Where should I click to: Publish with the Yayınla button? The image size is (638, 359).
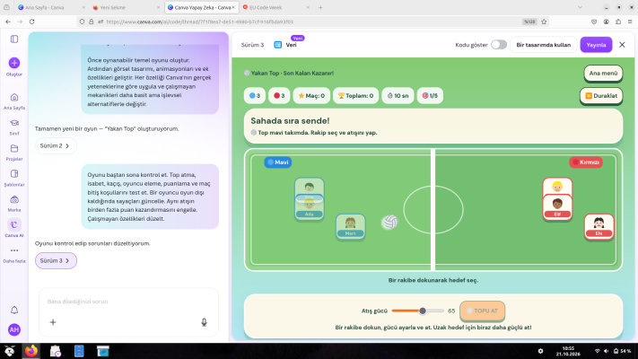click(x=596, y=45)
